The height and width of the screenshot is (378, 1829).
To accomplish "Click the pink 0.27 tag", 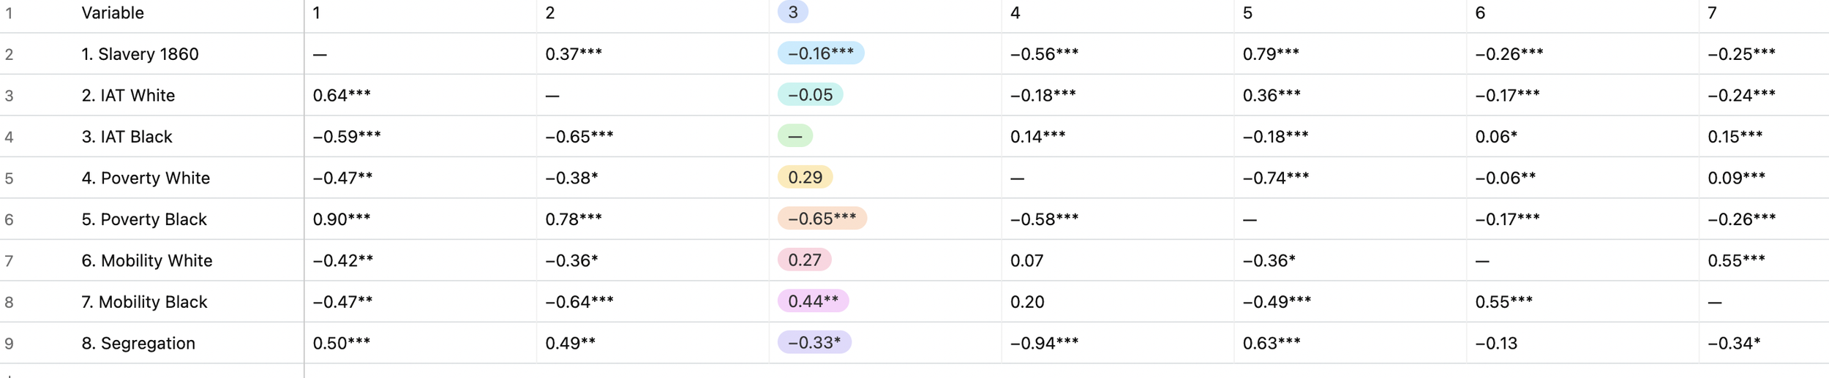I will (x=804, y=260).
